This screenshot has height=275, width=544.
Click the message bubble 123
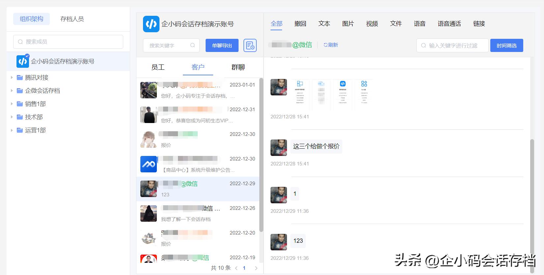pos(298,241)
